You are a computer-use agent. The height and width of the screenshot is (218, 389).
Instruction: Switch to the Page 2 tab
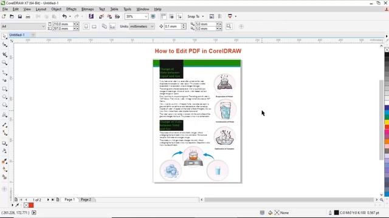pyautogui.click(x=86, y=199)
